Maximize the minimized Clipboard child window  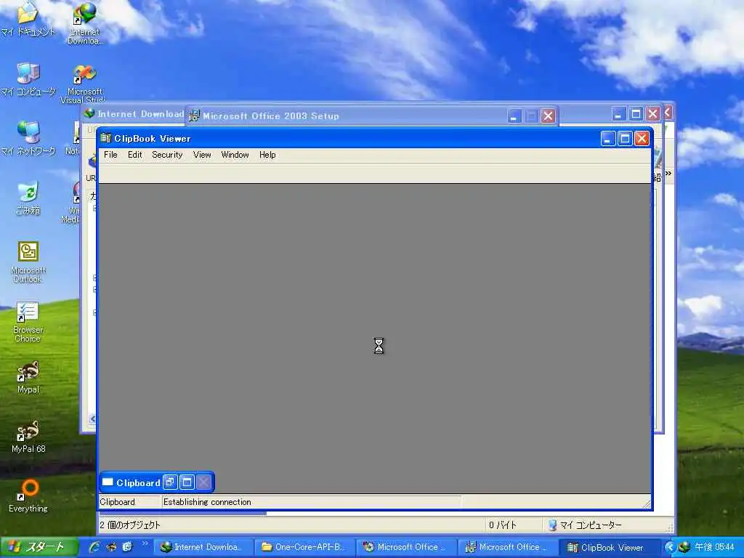pyautogui.click(x=187, y=482)
